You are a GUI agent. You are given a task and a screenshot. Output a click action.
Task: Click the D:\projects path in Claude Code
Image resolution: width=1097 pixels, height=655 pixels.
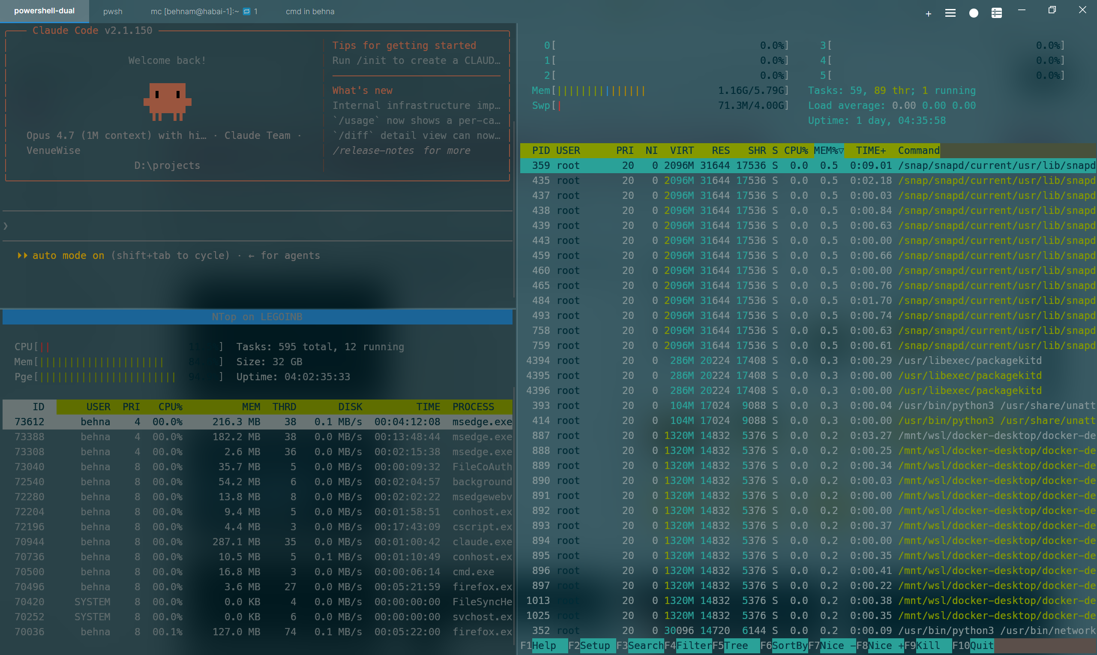click(x=167, y=165)
